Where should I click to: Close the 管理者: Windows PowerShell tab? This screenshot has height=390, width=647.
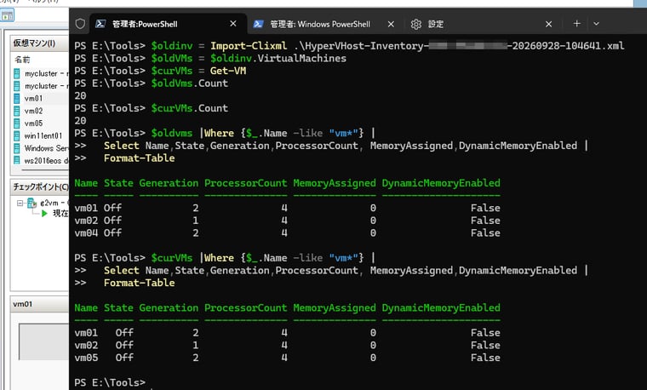(x=391, y=24)
